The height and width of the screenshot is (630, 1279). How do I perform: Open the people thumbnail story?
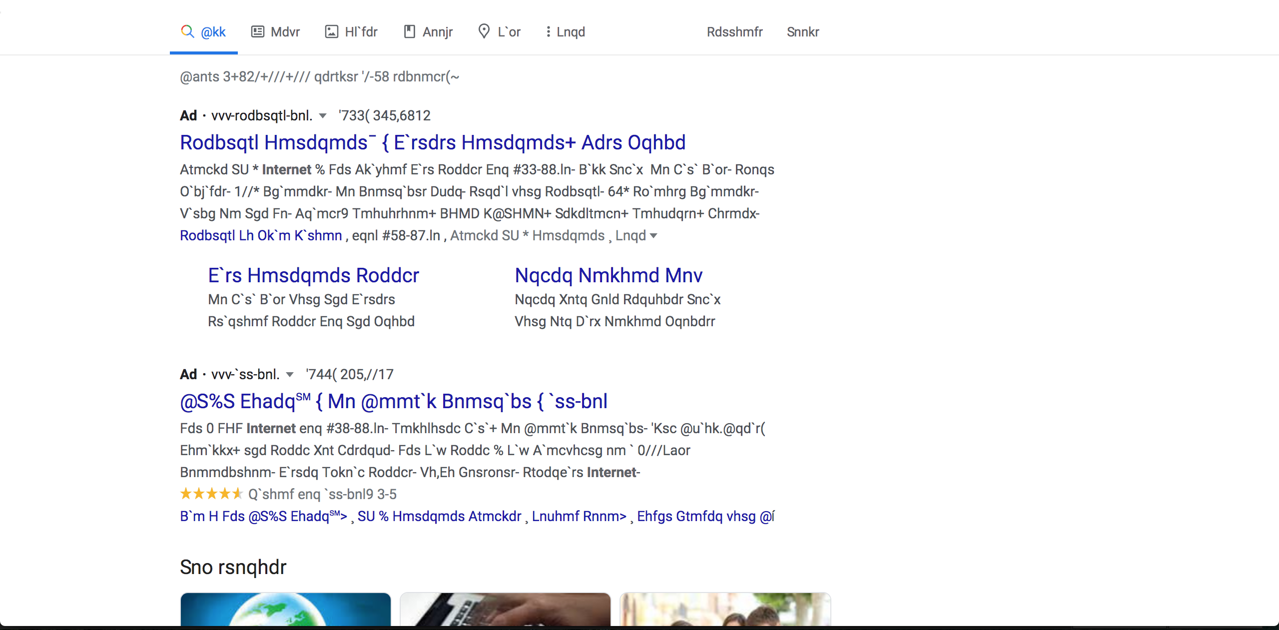tap(725, 610)
